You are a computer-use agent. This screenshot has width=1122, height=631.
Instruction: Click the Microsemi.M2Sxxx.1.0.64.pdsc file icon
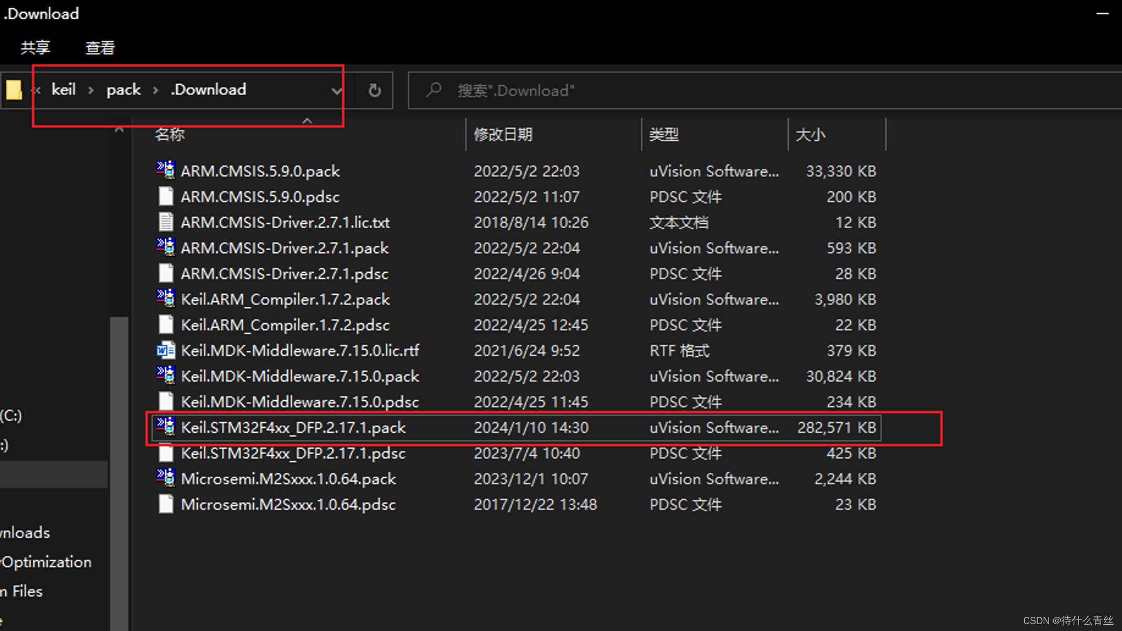(x=166, y=504)
